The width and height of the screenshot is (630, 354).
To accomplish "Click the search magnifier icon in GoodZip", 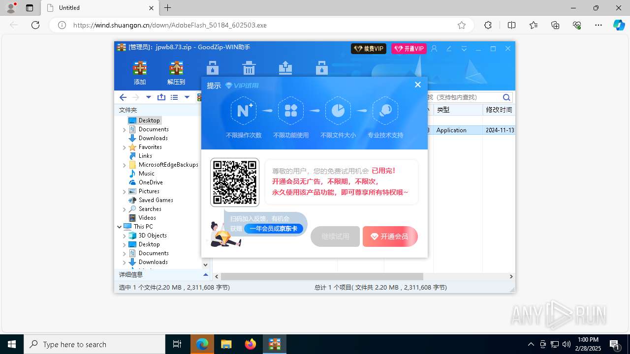I will (506, 97).
